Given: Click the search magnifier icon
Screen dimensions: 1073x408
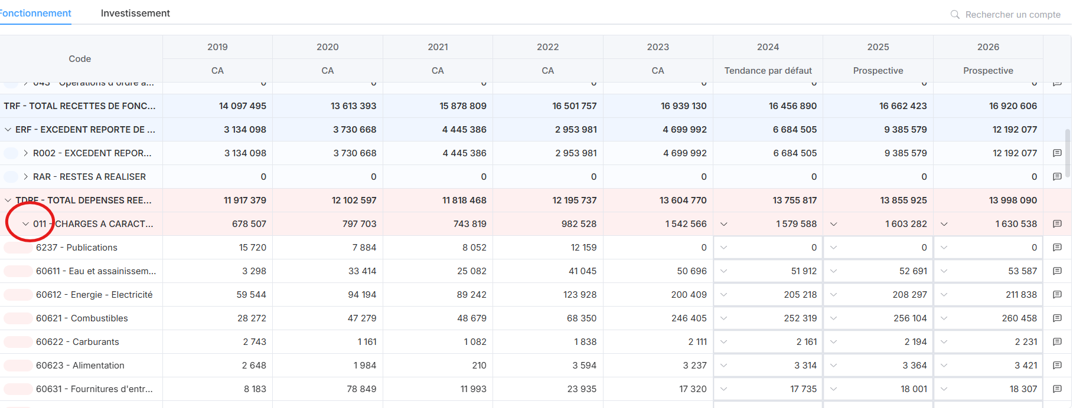Looking at the screenshot, I should coord(954,14).
